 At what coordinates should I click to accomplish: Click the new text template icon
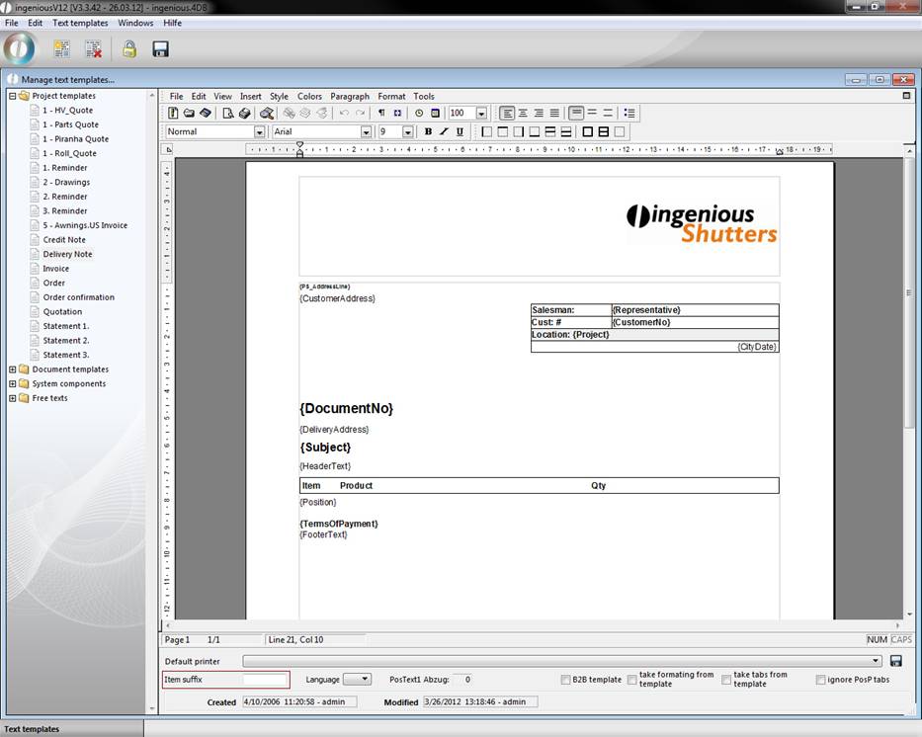[x=61, y=48]
